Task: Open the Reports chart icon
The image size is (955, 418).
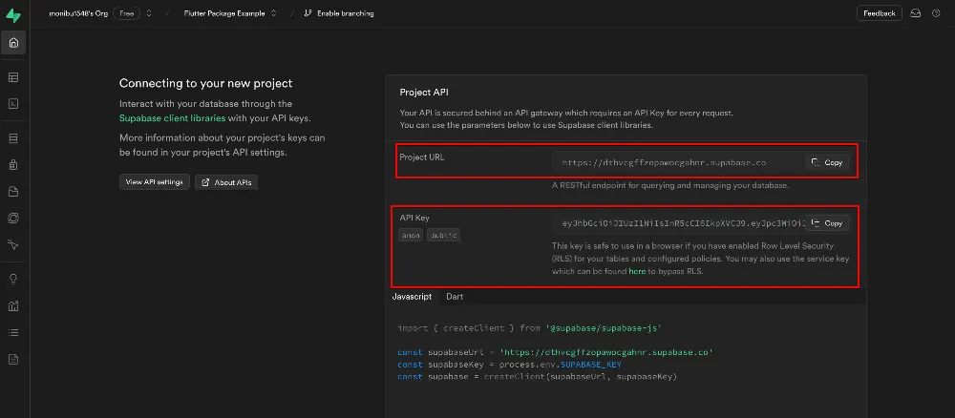Action: (13, 306)
